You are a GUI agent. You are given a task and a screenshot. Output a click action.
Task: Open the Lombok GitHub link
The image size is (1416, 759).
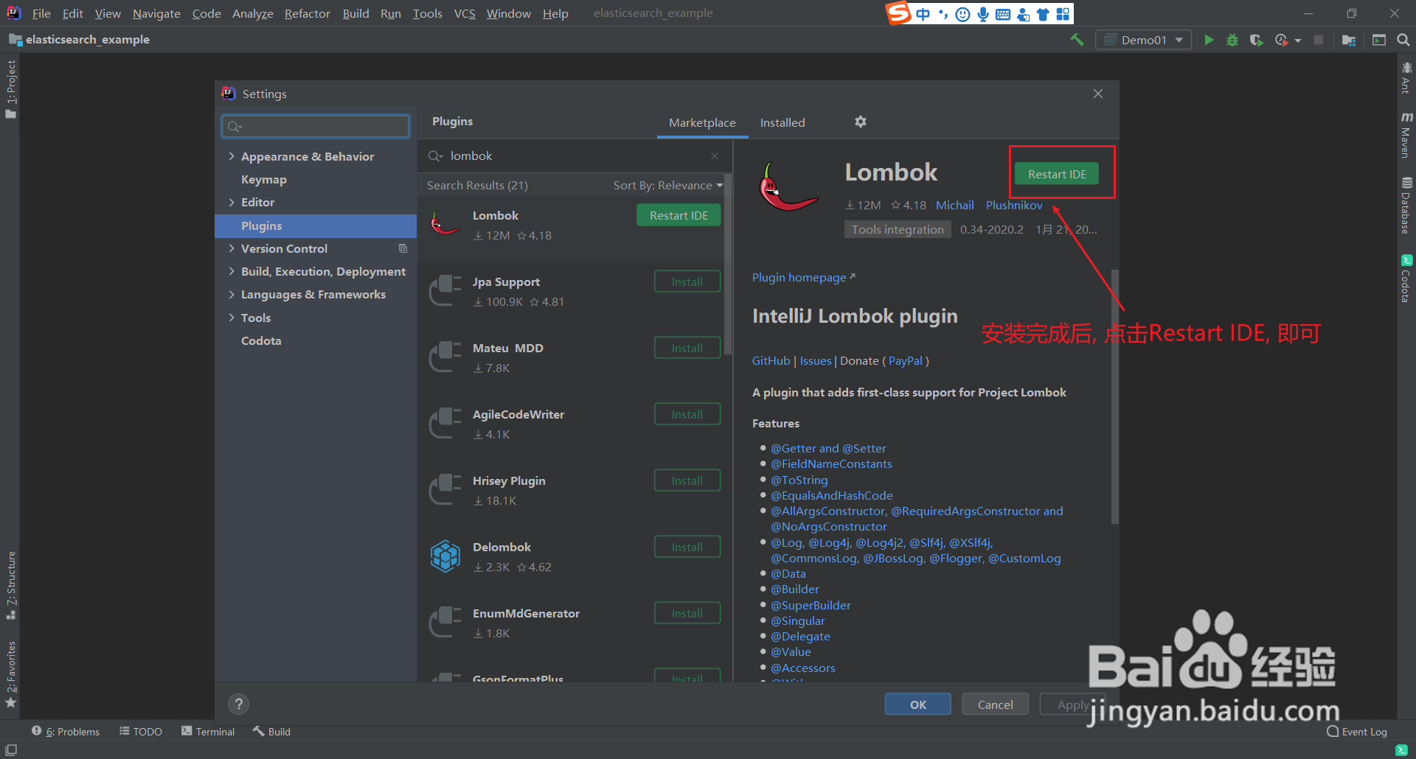point(771,360)
